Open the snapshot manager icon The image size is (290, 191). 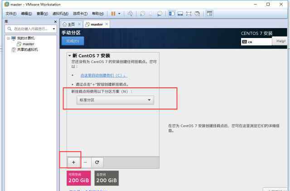[x=159, y=14]
